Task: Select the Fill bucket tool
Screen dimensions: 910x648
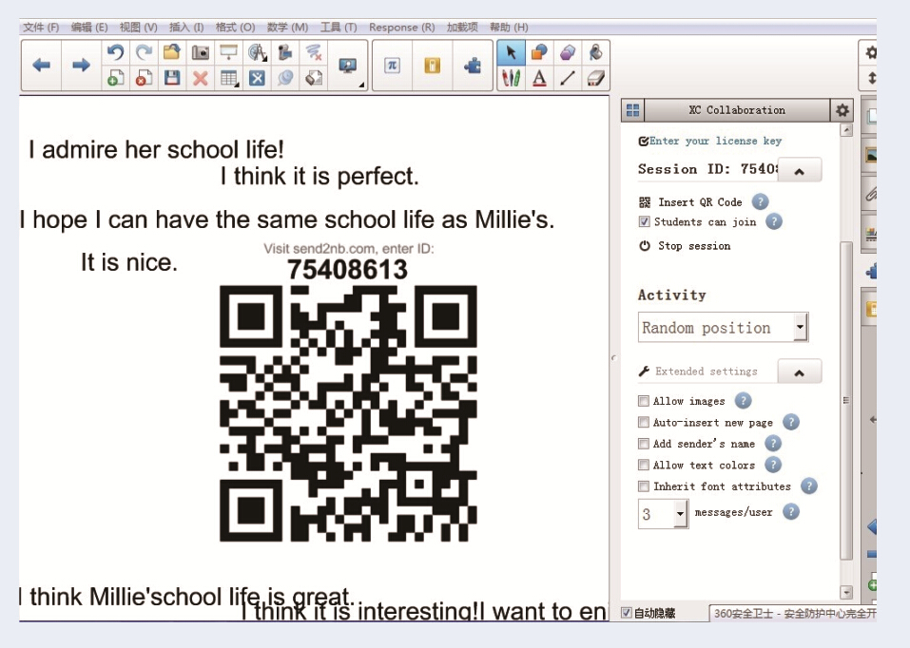Action: [595, 52]
